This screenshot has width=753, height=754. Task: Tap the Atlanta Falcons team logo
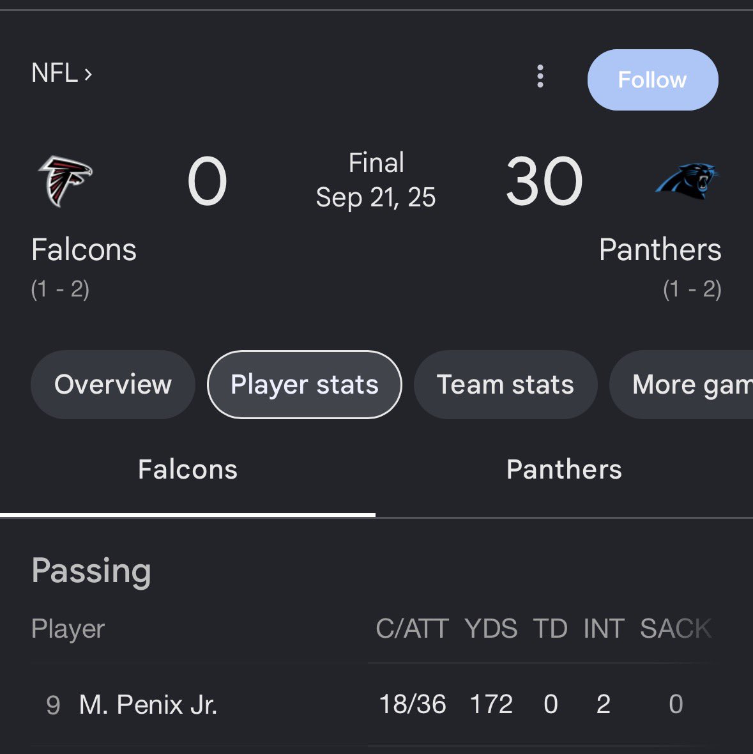(65, 181)
